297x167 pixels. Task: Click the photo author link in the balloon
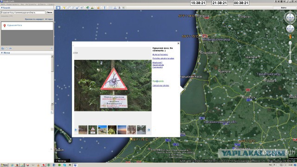(160, 55)
